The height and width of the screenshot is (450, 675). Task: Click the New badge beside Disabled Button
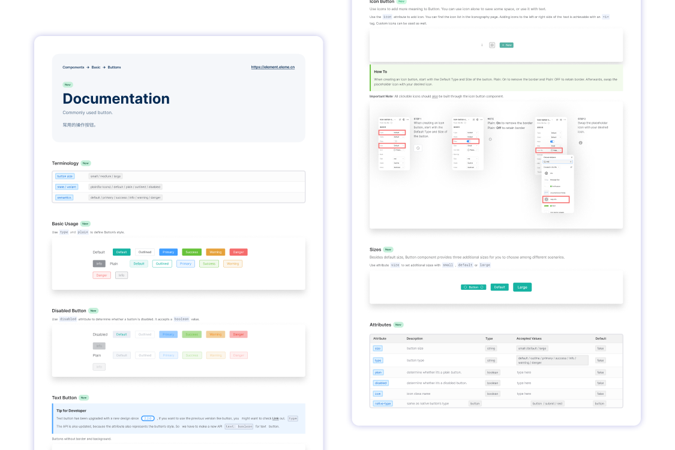(93, 310)
